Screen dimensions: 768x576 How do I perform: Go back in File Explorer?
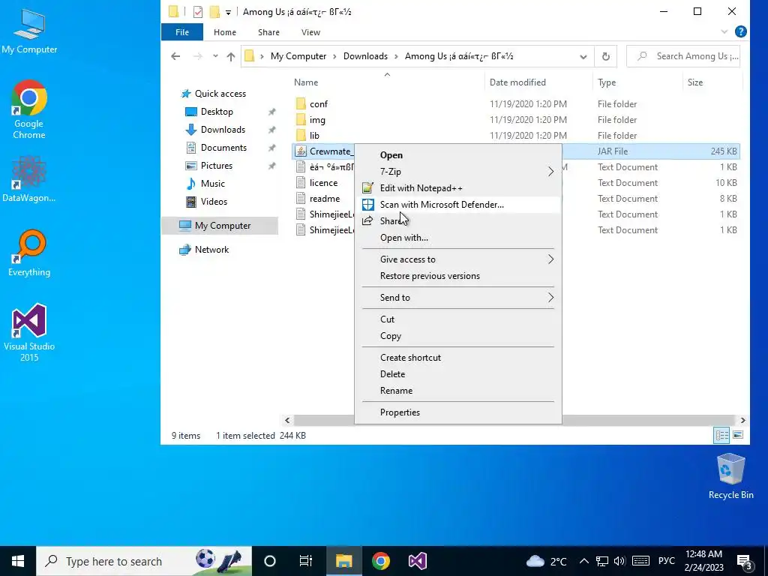click(175, 56)
